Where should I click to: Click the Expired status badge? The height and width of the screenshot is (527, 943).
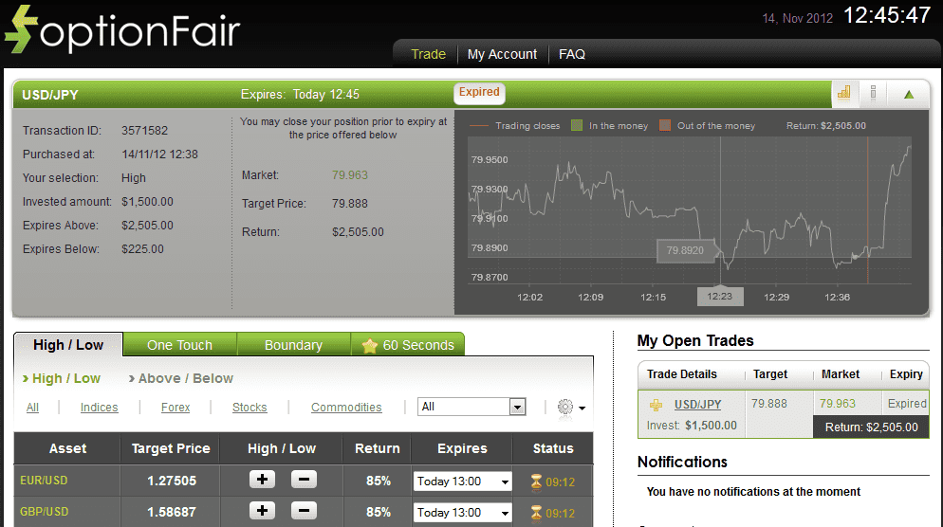click(x=479, y=93)
